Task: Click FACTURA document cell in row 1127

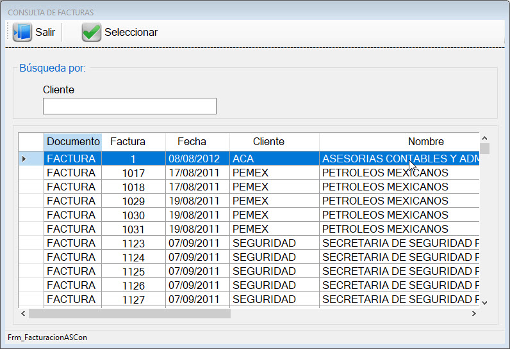Action: point(73,299)
